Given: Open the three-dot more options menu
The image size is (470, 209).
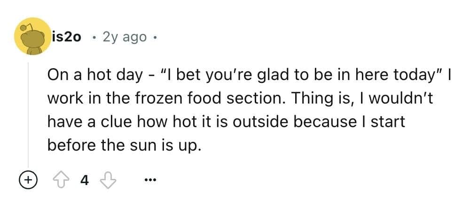Looking at the screenshot, I should click(x=150, y=180).
